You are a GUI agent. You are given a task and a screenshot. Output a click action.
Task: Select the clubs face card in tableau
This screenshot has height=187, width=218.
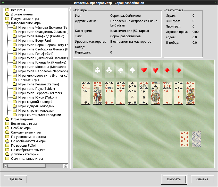97,97
